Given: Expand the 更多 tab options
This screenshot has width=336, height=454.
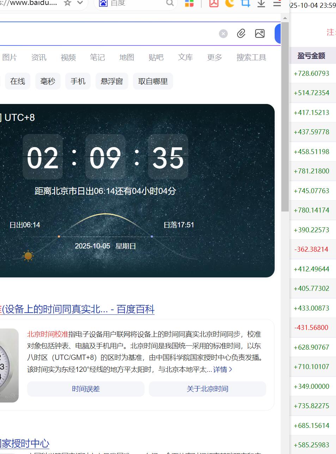Looking at the screenshot, I should pos(214,57).
